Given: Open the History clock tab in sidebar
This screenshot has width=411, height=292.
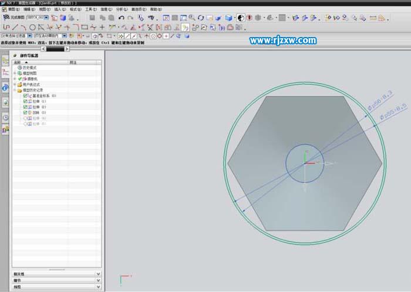Looking at the screenshot, I should (5, 117).
